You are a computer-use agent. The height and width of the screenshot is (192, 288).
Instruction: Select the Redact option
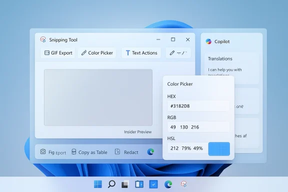click(126, 152)
